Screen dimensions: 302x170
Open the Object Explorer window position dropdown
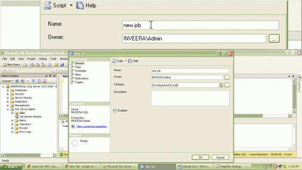click(46, 76)
